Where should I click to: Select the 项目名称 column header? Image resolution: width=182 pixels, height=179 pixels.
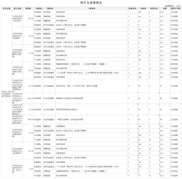pos(18,9)
